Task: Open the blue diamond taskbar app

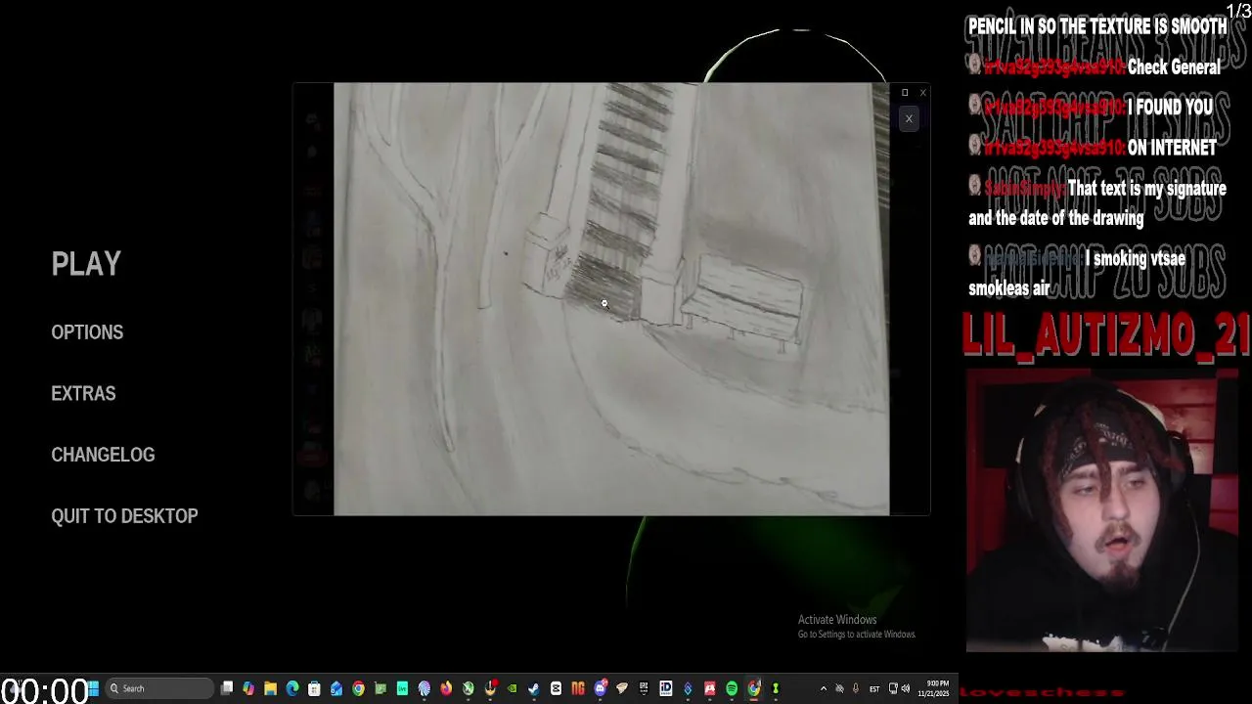Action: point(688,688)
